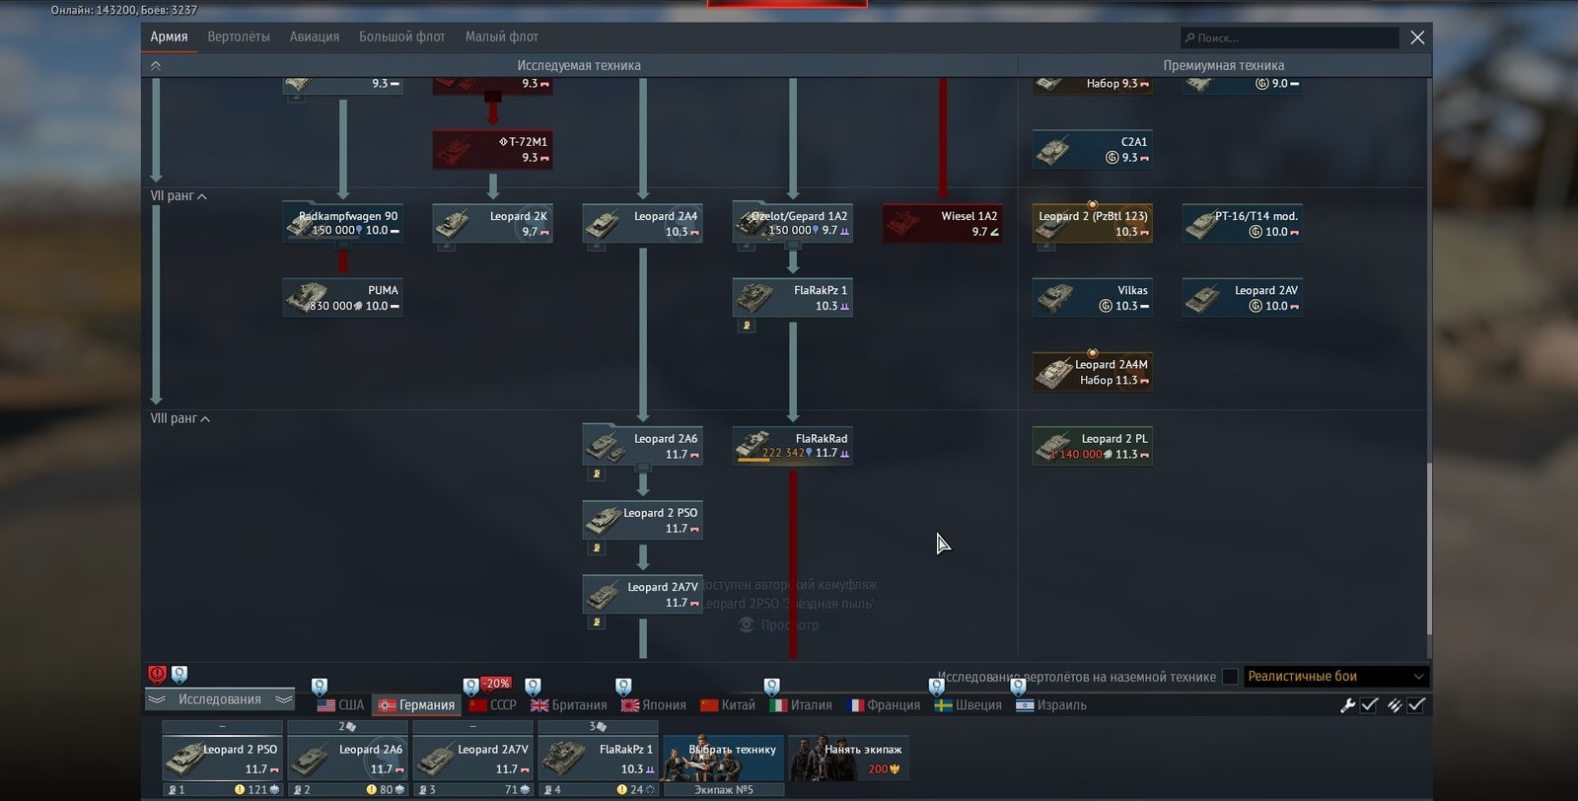Toggle helicopter research on ground vehicles checkbox
Viewport: 1578px width, 801px height.
[x=1230, y=677]
